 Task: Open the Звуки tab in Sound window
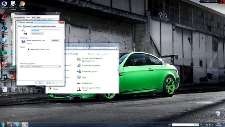pos(33,17)
